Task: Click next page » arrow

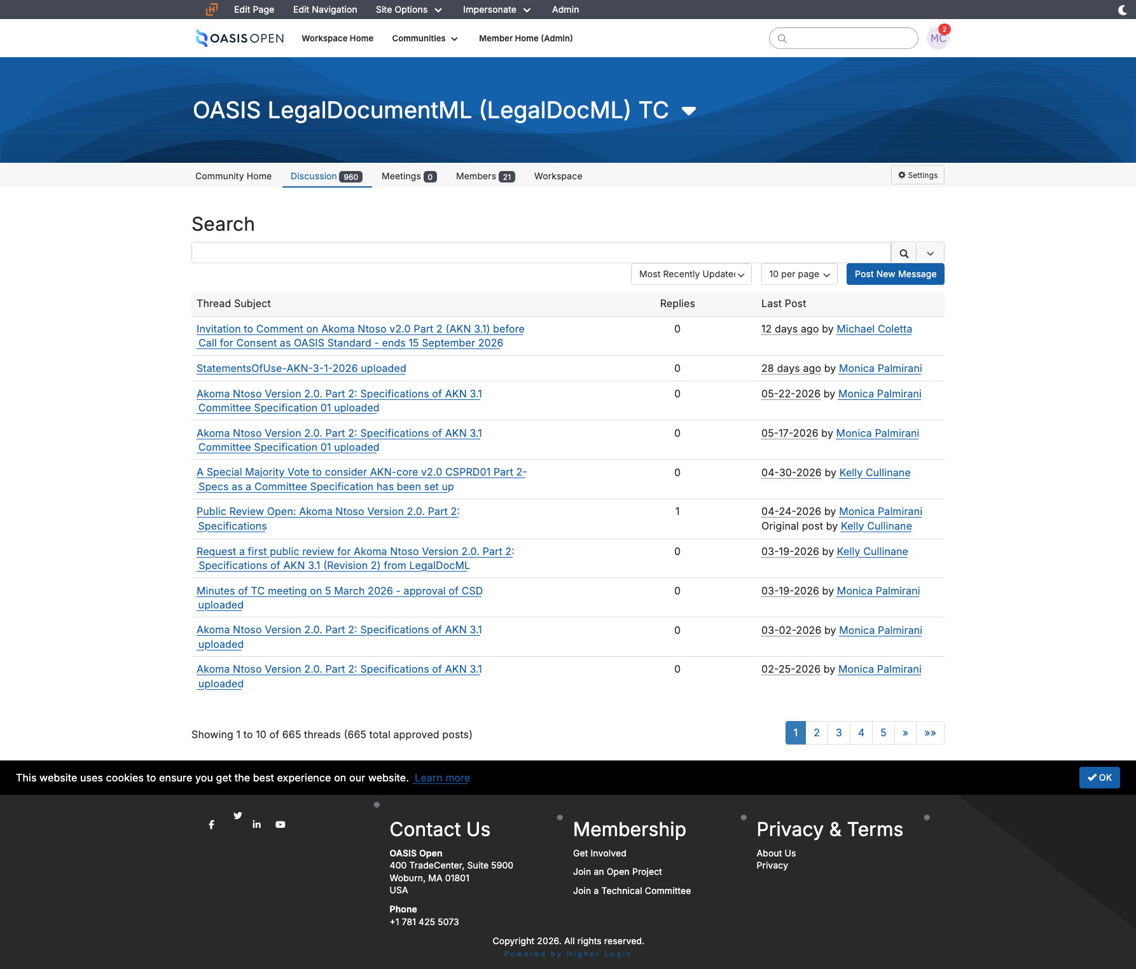Action: (905, 732)
